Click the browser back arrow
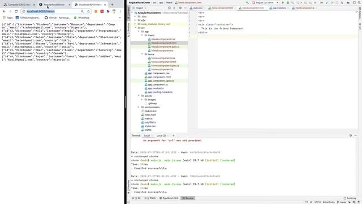The width and height of the screenshot is (362, 204). [x=4, y=11]
